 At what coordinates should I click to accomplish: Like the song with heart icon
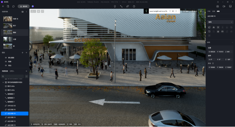(170, 11)
